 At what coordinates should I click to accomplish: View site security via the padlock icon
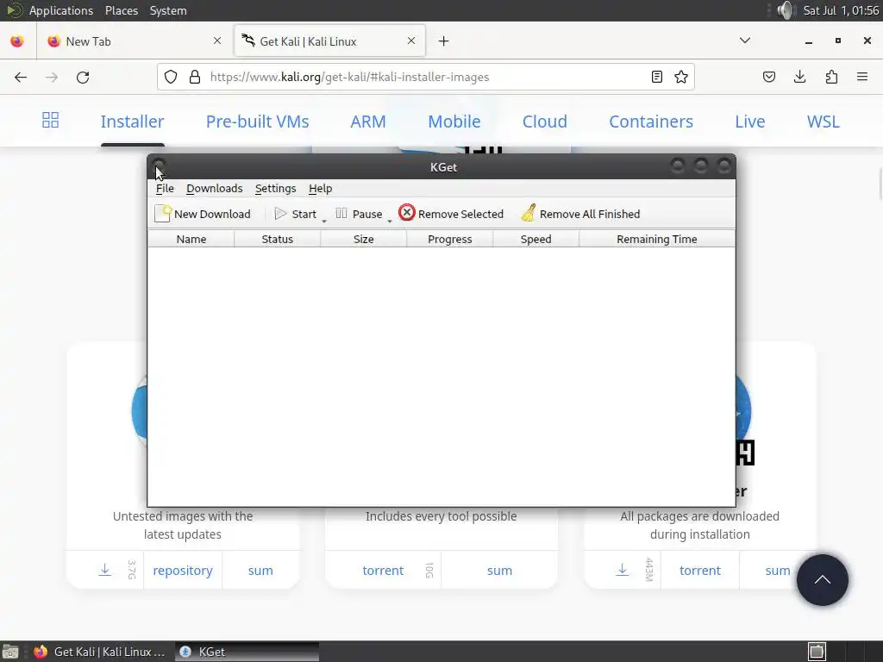[195, 77]
